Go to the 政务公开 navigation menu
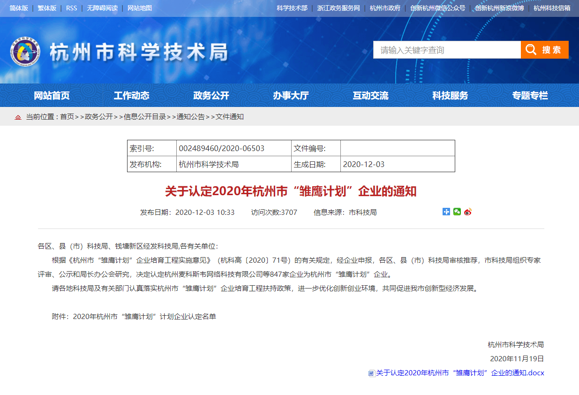 [x=211, y=96]
